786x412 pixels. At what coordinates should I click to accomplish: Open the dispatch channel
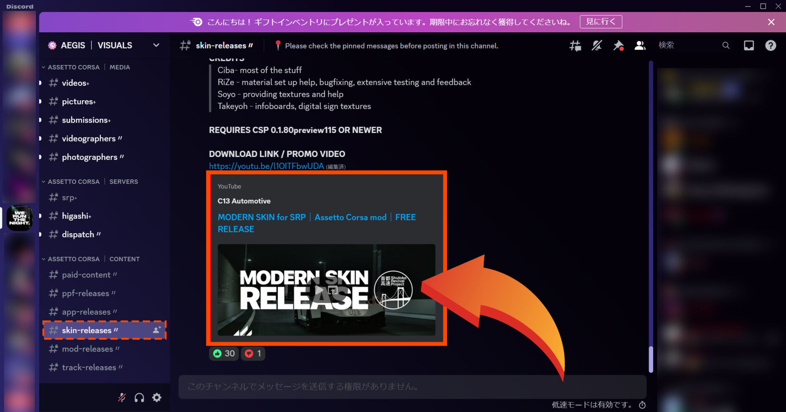click(x=104, y=234)
